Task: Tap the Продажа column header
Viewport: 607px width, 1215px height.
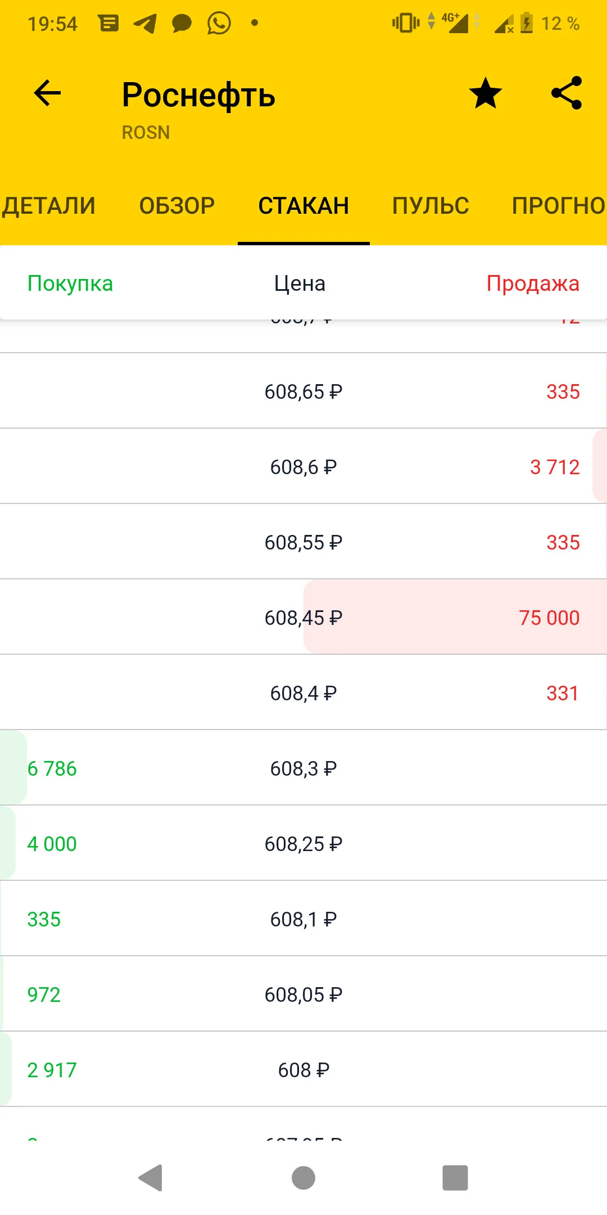Action: pos(533,283)
